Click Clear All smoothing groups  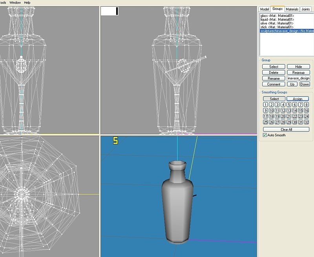(286, 129)
